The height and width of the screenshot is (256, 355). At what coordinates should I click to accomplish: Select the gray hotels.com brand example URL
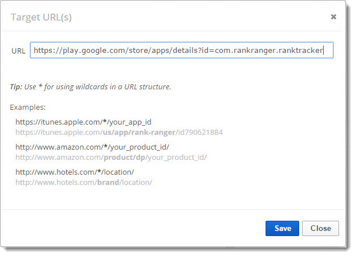pyautogui.click(x=83, y=182)
